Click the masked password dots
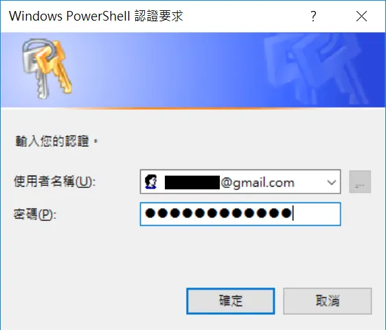 click(x=218, y=213)
